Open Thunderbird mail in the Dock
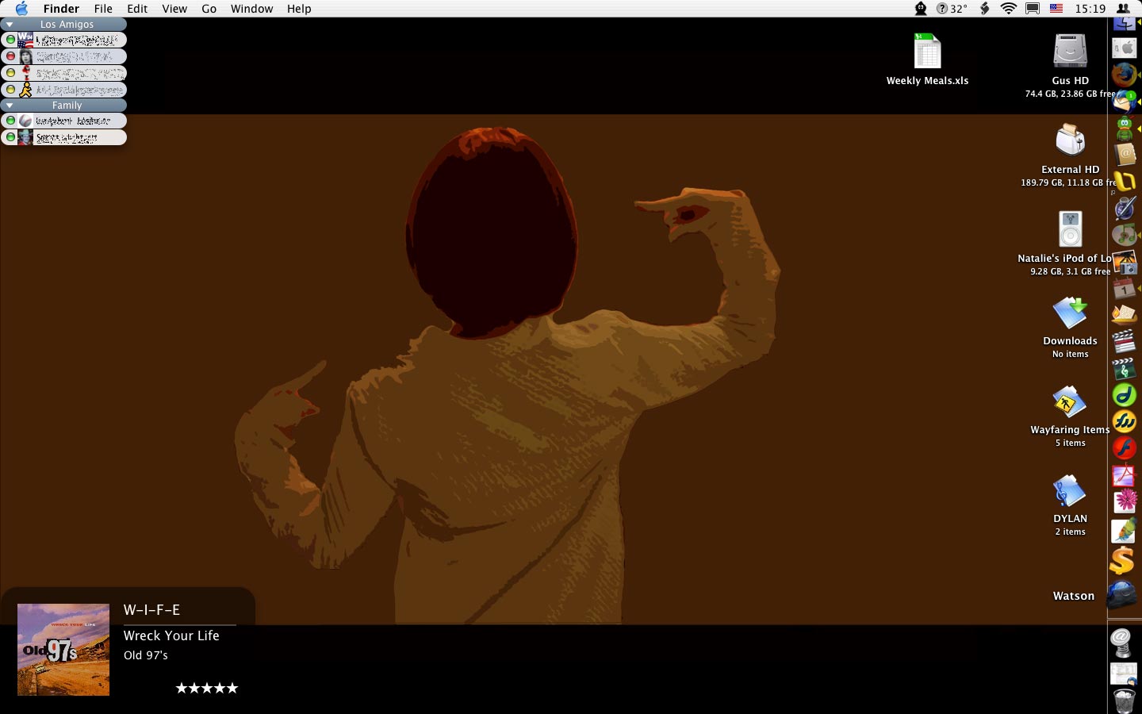Viewport: 1142px width, 714px height. 1125,101
